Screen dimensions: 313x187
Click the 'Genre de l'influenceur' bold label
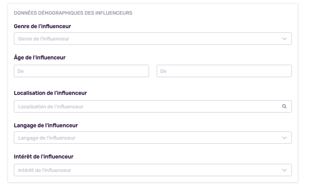[x=42, y=26]
